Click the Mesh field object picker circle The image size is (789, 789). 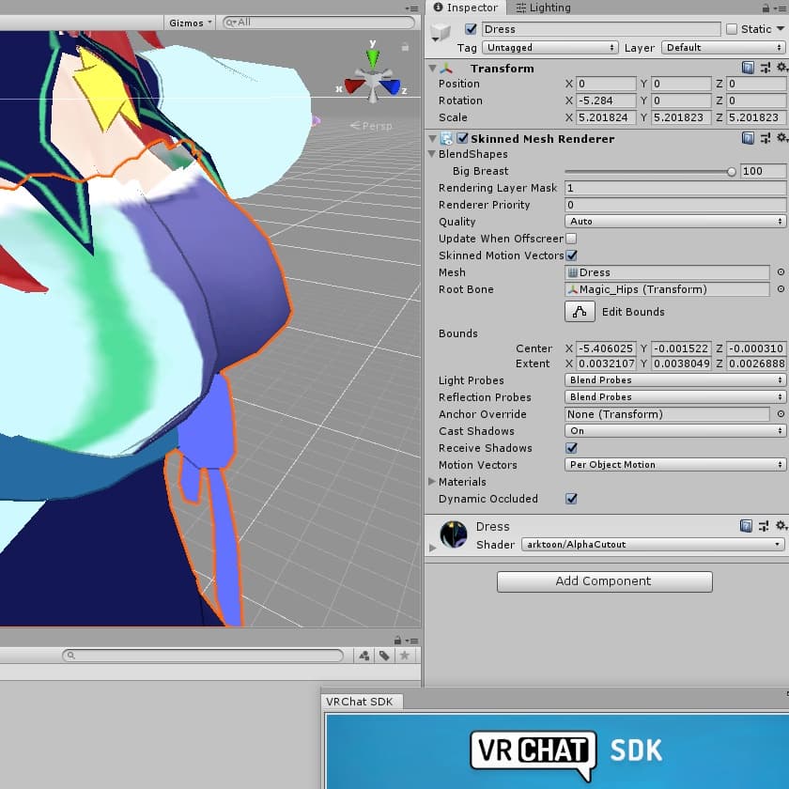(x=781, y=272)
